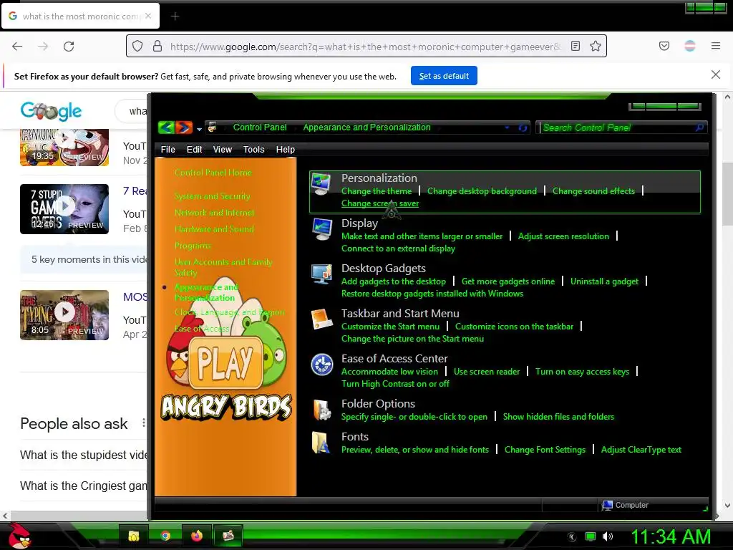Go forward with Control Panel orange arrow
733x550 pixels.
tap(184, 127)
